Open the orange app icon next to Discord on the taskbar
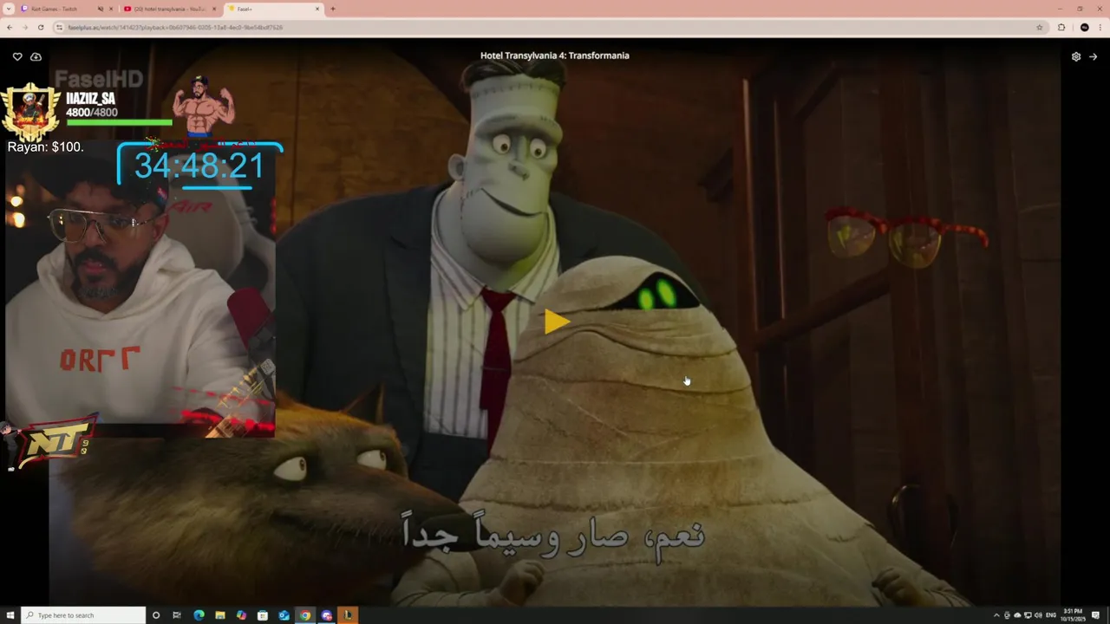The width and height of the screenshot is (1110, 624). point(348,615)
